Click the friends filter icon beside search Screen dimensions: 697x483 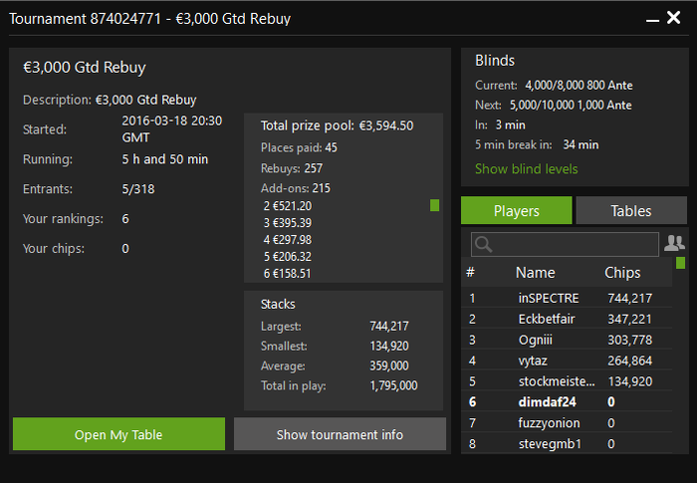tap(674, 243)
